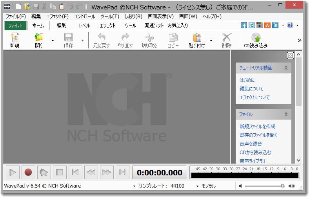This screenshot has width=309, height=197.
Task: Show more toolbar items with the chevron
Action: (x=299, y=41)
